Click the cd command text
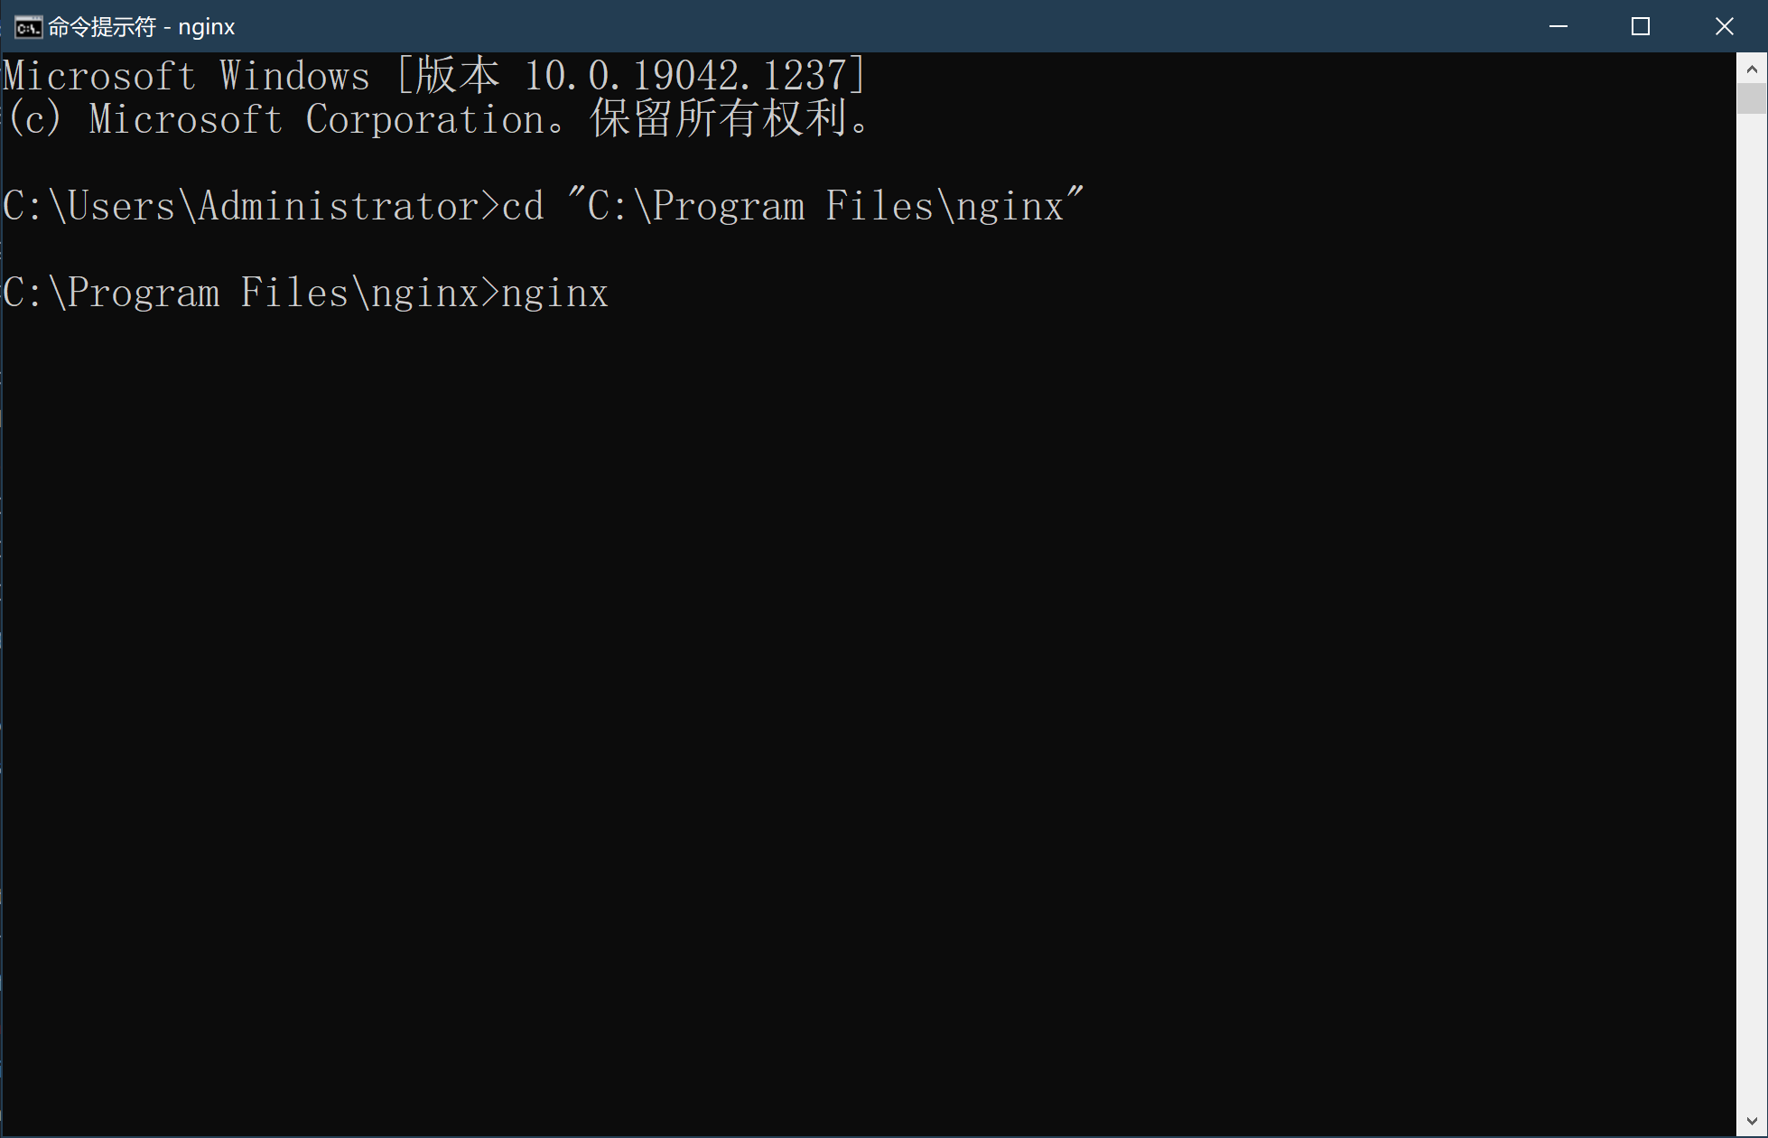This screenshot has width=1768, height=1138. click(x=523, y=206)
